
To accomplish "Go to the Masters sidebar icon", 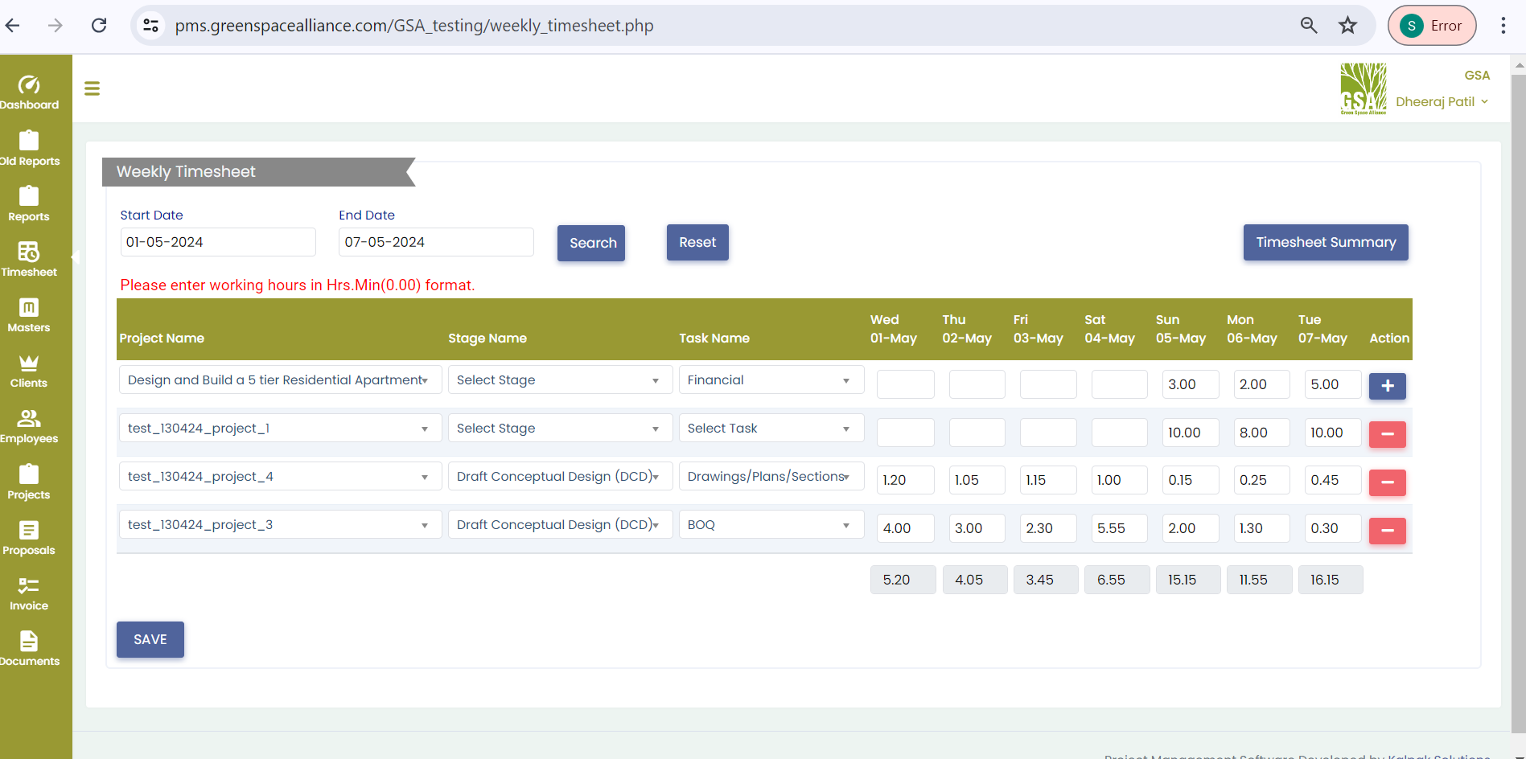I will click(29, 308).
